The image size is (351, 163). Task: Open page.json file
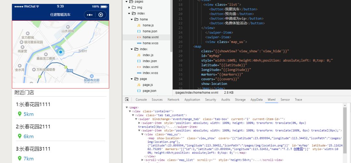pos(149,91)
